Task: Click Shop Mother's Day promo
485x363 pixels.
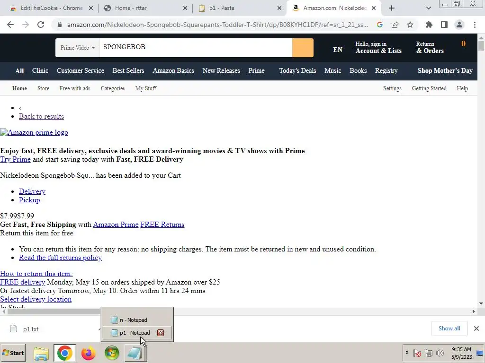Action: pyautogui.click(x=445, y=71)
